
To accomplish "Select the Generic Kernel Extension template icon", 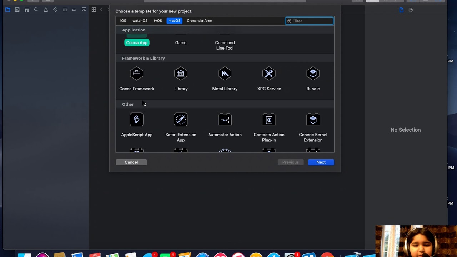I will point(313,120).
